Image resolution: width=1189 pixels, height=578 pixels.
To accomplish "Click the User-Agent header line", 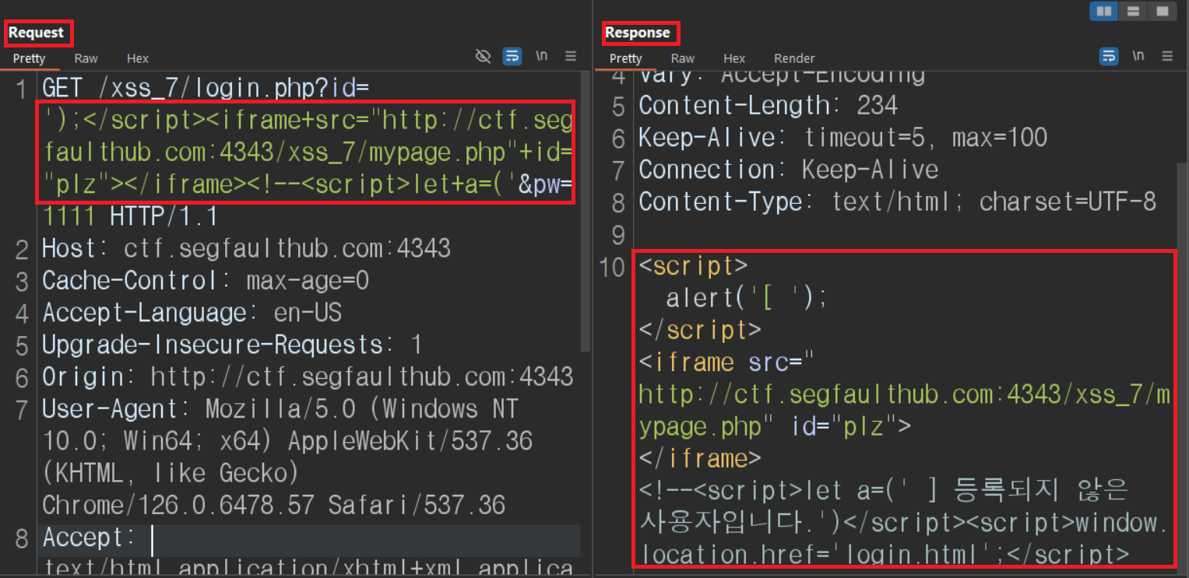I will 287,457.
